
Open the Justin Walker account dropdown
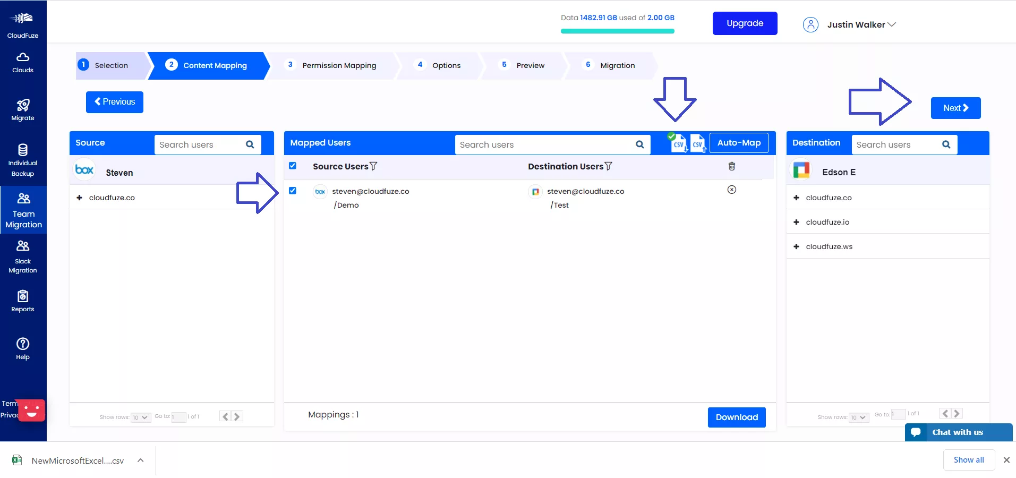861,24
